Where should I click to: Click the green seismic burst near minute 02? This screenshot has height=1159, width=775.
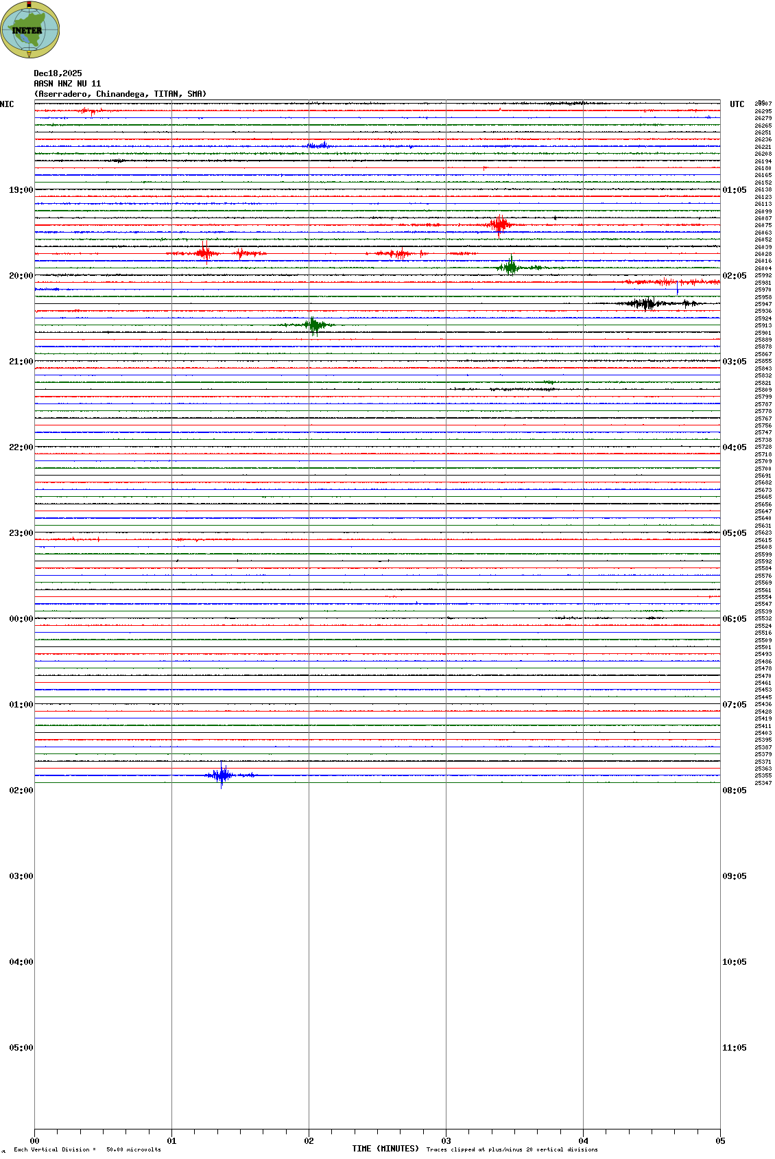[314, 325]
